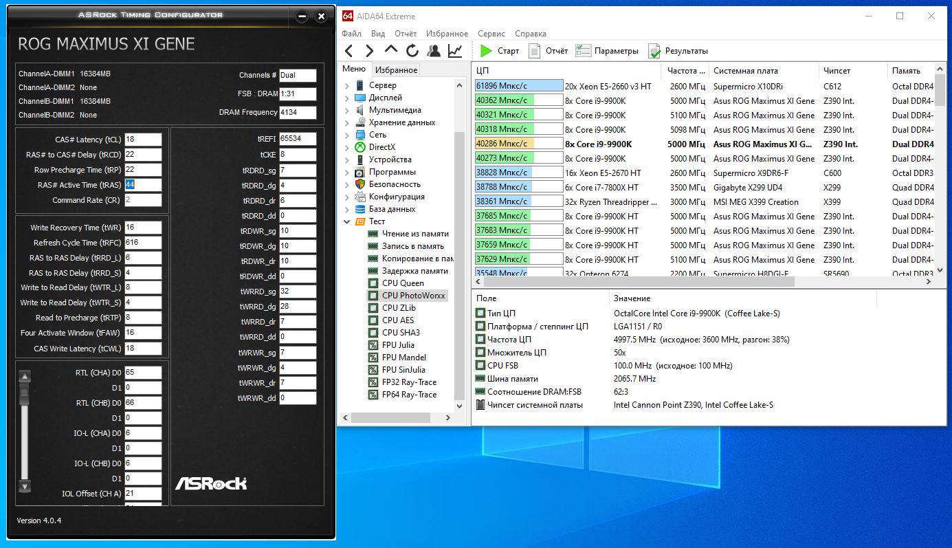Screen dimensions: 952x548
Task: Click the back navigation arrow in AIDA64
Action: pyautogui.click(x=349, y=51)
